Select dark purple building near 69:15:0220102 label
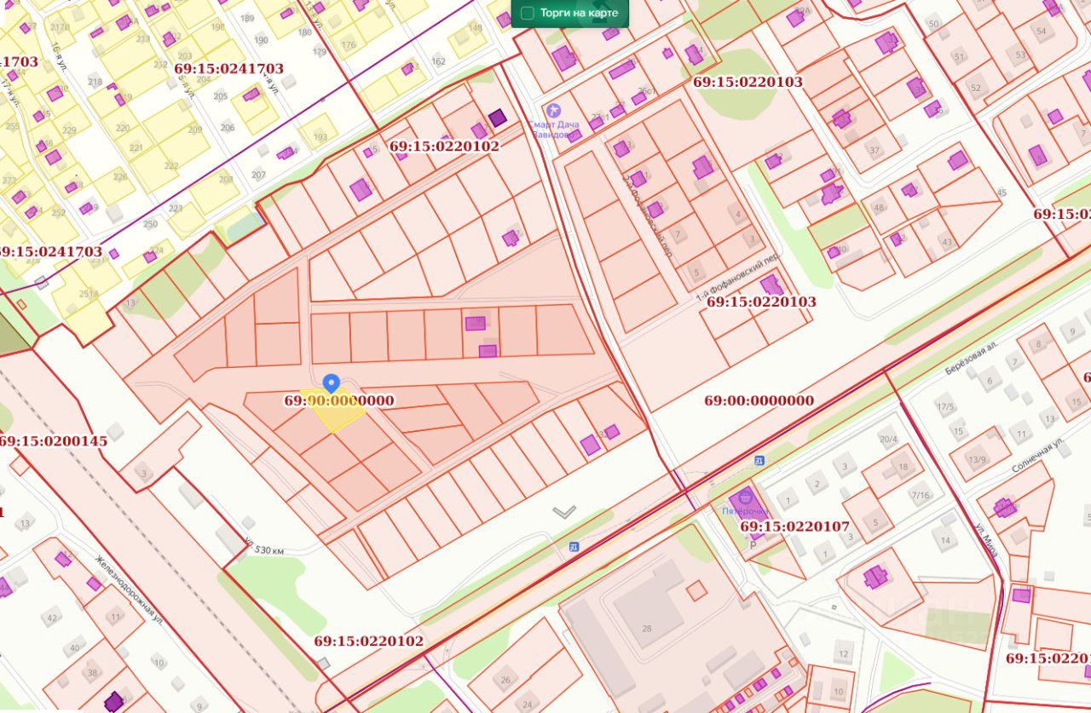 497,118
